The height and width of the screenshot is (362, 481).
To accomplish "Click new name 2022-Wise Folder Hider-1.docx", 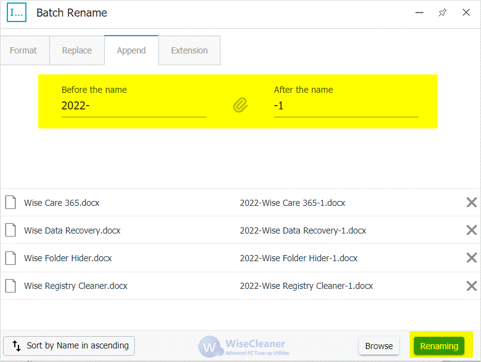I will click(299, 258).
